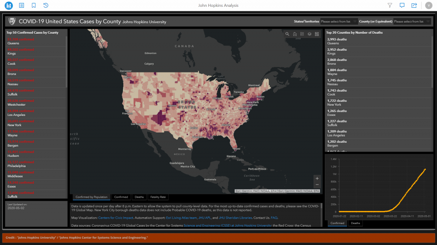Open the list pane icon
This screenshot has height=245, width=437.
21,5
